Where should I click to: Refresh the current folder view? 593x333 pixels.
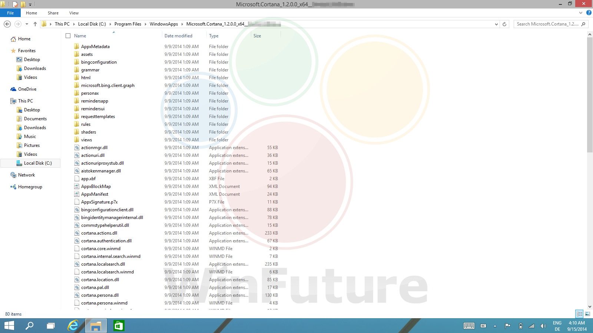[504, 24]
